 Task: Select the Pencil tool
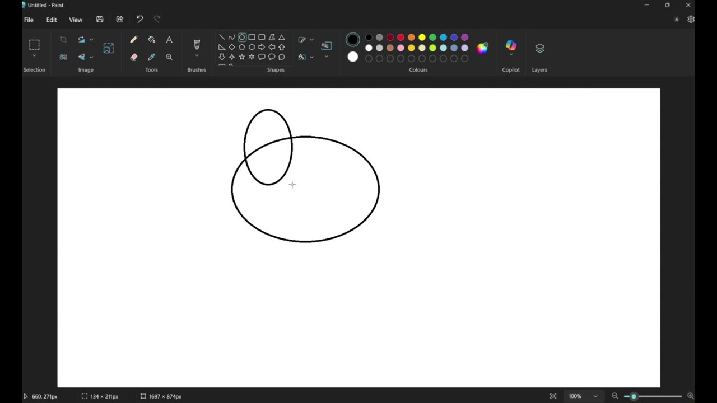133,40
